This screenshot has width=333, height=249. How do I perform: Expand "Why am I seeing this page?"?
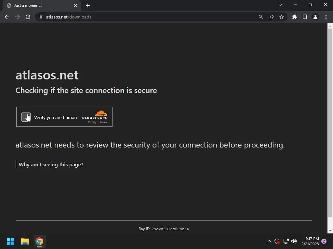(51, 164)
